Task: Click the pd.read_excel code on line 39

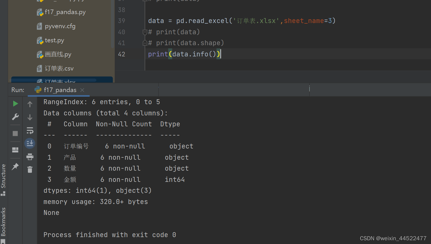Action: (202, 21)
